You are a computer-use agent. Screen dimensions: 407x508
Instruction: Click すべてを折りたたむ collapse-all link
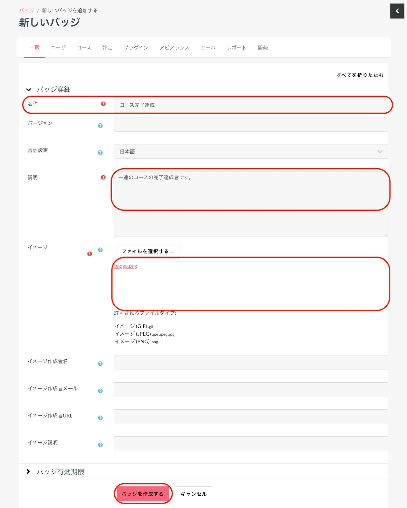click(x=360, y=75)
